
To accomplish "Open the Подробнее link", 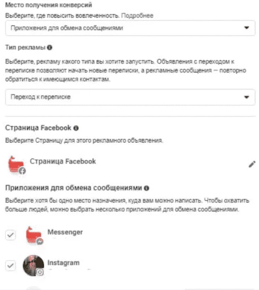I will [x=137, y=16].
